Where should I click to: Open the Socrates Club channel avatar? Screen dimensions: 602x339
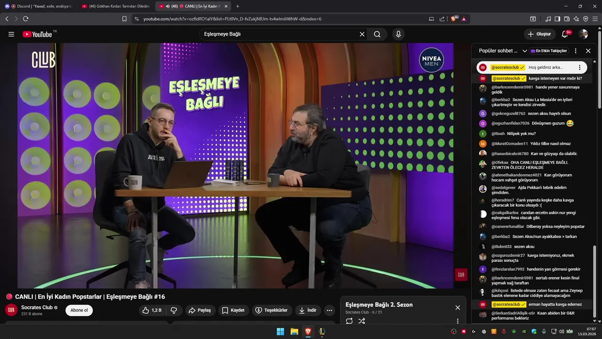tap(11, 310)
